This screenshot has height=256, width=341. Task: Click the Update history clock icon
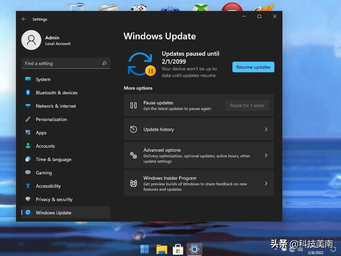(134, 129)
